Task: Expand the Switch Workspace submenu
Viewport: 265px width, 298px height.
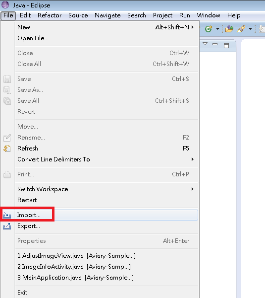Action: (106, 189)
